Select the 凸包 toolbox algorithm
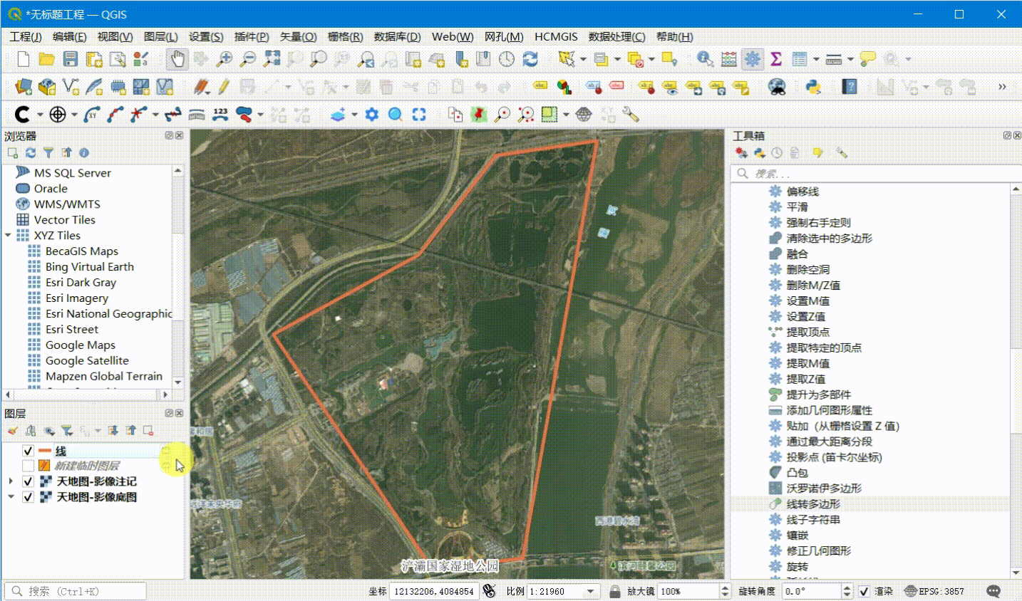The image size is (1022, 601). [797, 472]
